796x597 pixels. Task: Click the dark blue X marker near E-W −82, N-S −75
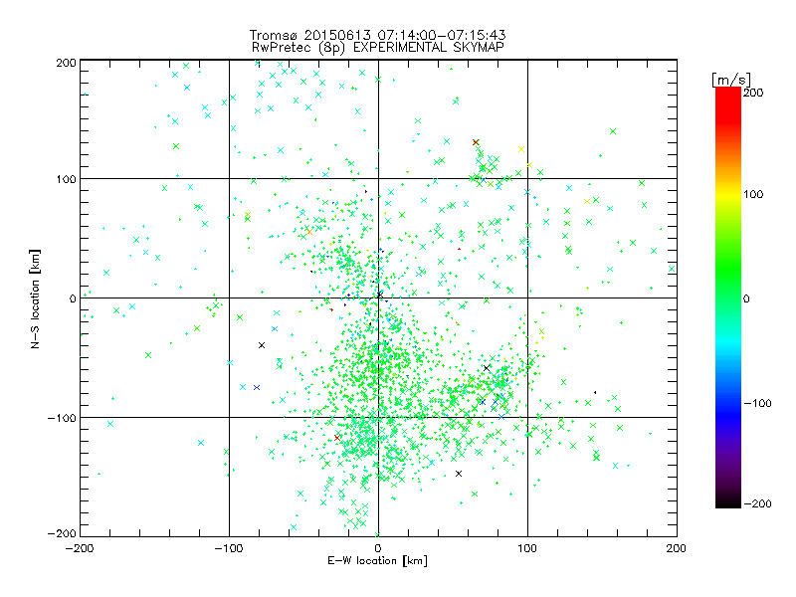[257, 387]
